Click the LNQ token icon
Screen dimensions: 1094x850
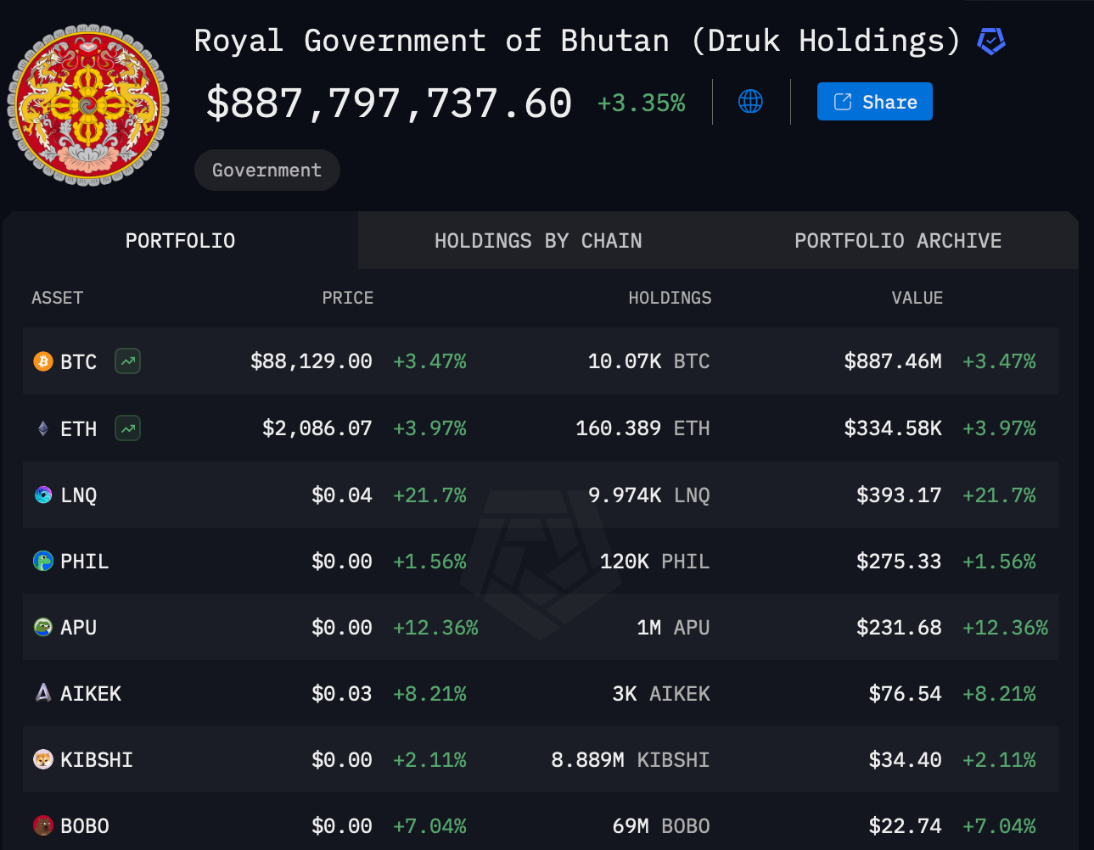pos(42,495)
